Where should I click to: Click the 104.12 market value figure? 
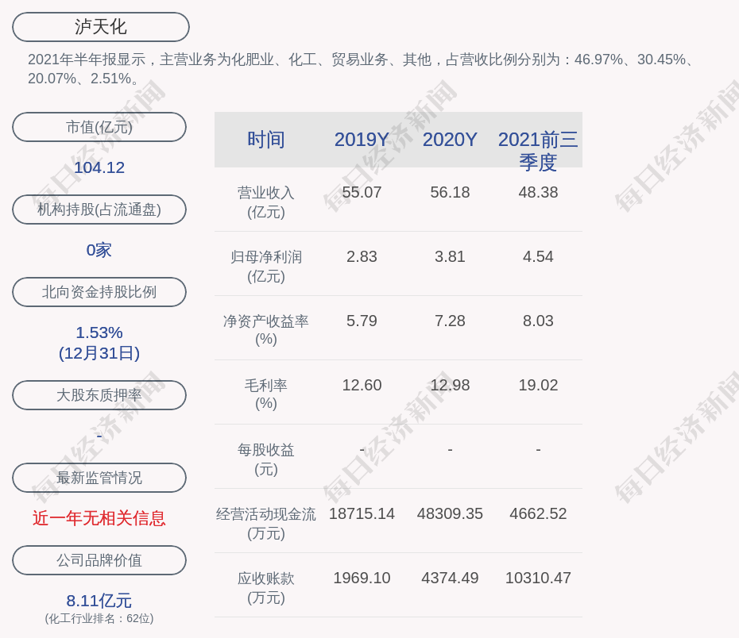99,167
